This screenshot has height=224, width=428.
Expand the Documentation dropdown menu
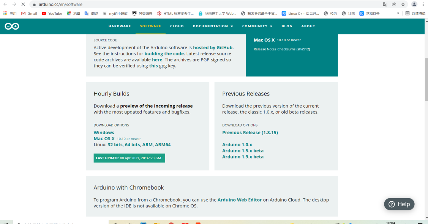click(x=213, y=26)
